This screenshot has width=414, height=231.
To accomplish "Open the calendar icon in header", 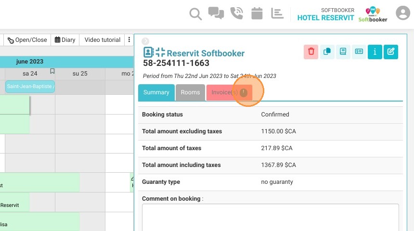I will point(257,13).
